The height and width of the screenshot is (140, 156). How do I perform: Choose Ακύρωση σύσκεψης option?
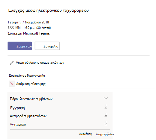tap(31, 84)
